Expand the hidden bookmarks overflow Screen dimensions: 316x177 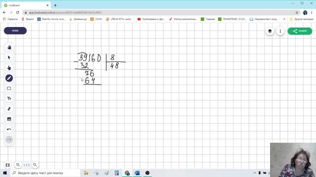tap(284, 19)
